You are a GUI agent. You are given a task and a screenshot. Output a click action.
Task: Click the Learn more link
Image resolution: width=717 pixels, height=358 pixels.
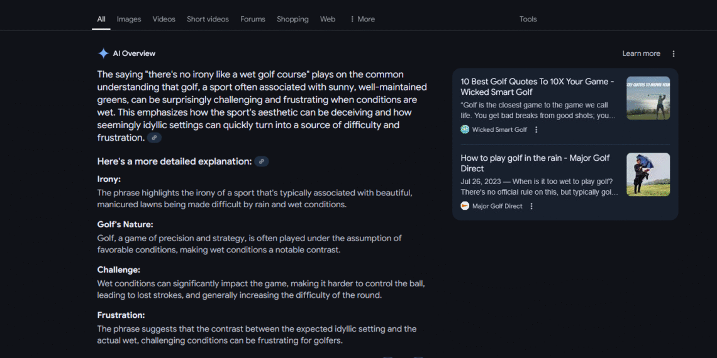[x=641, y=53]
